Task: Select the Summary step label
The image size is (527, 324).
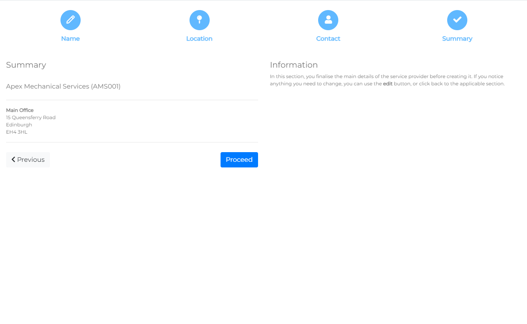Action: coord(457,39)
